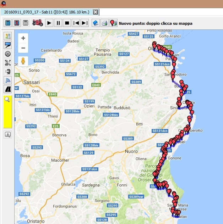Click the RSS feed icon in sidebar
Viewport: 223px width, 224px height.
point(7,80)
